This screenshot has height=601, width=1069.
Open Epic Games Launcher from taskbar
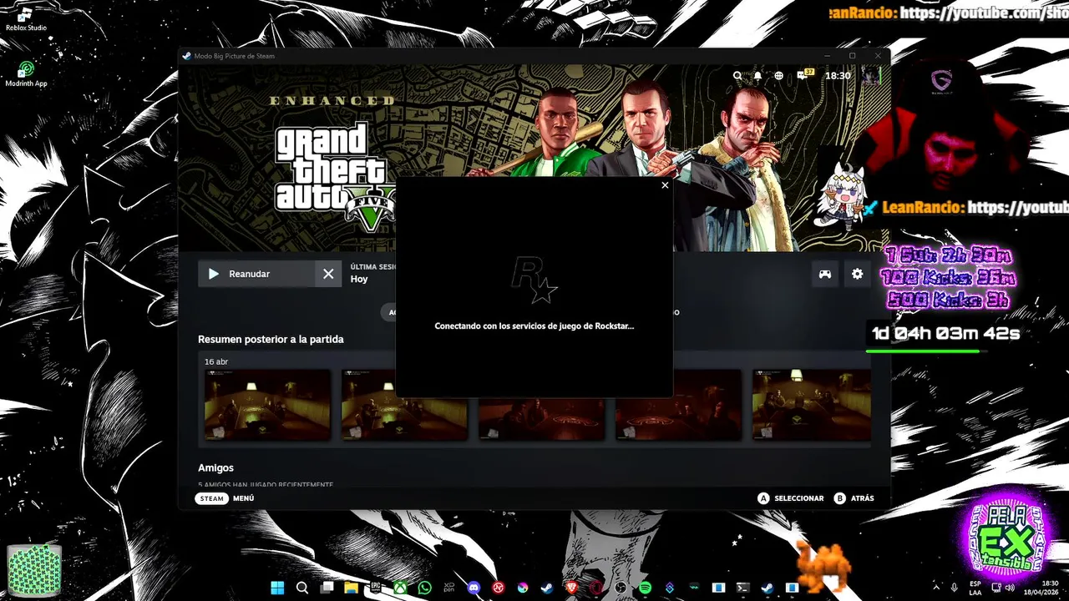376,588
